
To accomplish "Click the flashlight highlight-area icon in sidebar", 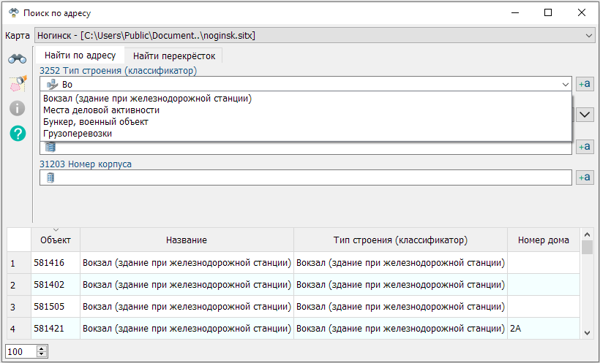I will (17, 84).
